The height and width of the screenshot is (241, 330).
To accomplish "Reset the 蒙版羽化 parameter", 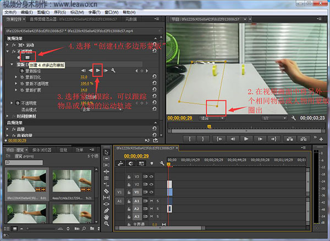I will pyautogui.click(x=154, y=76).
